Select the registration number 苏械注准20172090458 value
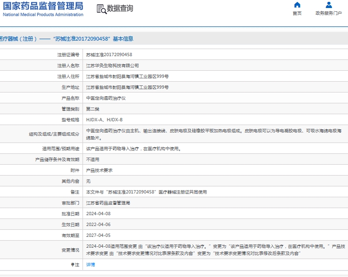 point(109,55)
